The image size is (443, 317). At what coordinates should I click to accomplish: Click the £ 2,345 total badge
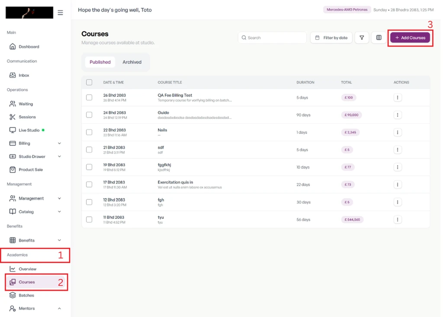coord(350,132)
